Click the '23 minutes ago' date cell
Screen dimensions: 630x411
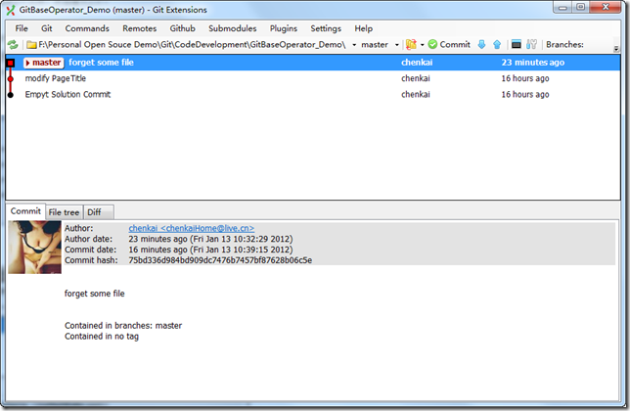coord(533,63)
